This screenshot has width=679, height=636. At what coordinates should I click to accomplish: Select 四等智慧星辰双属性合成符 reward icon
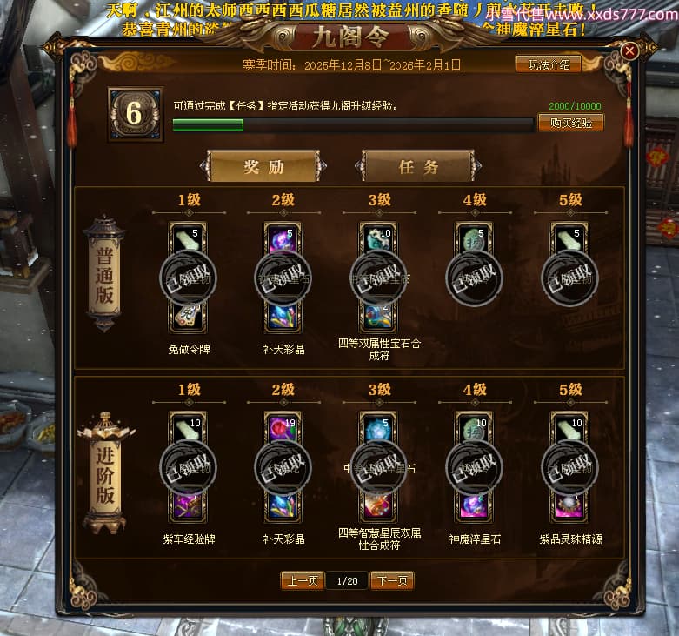[379, 506]
